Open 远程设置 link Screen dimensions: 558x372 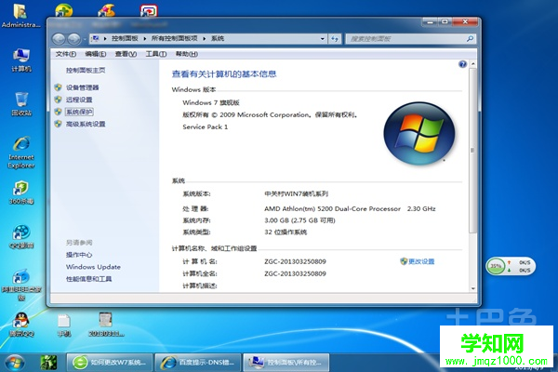tap(79, 100)
